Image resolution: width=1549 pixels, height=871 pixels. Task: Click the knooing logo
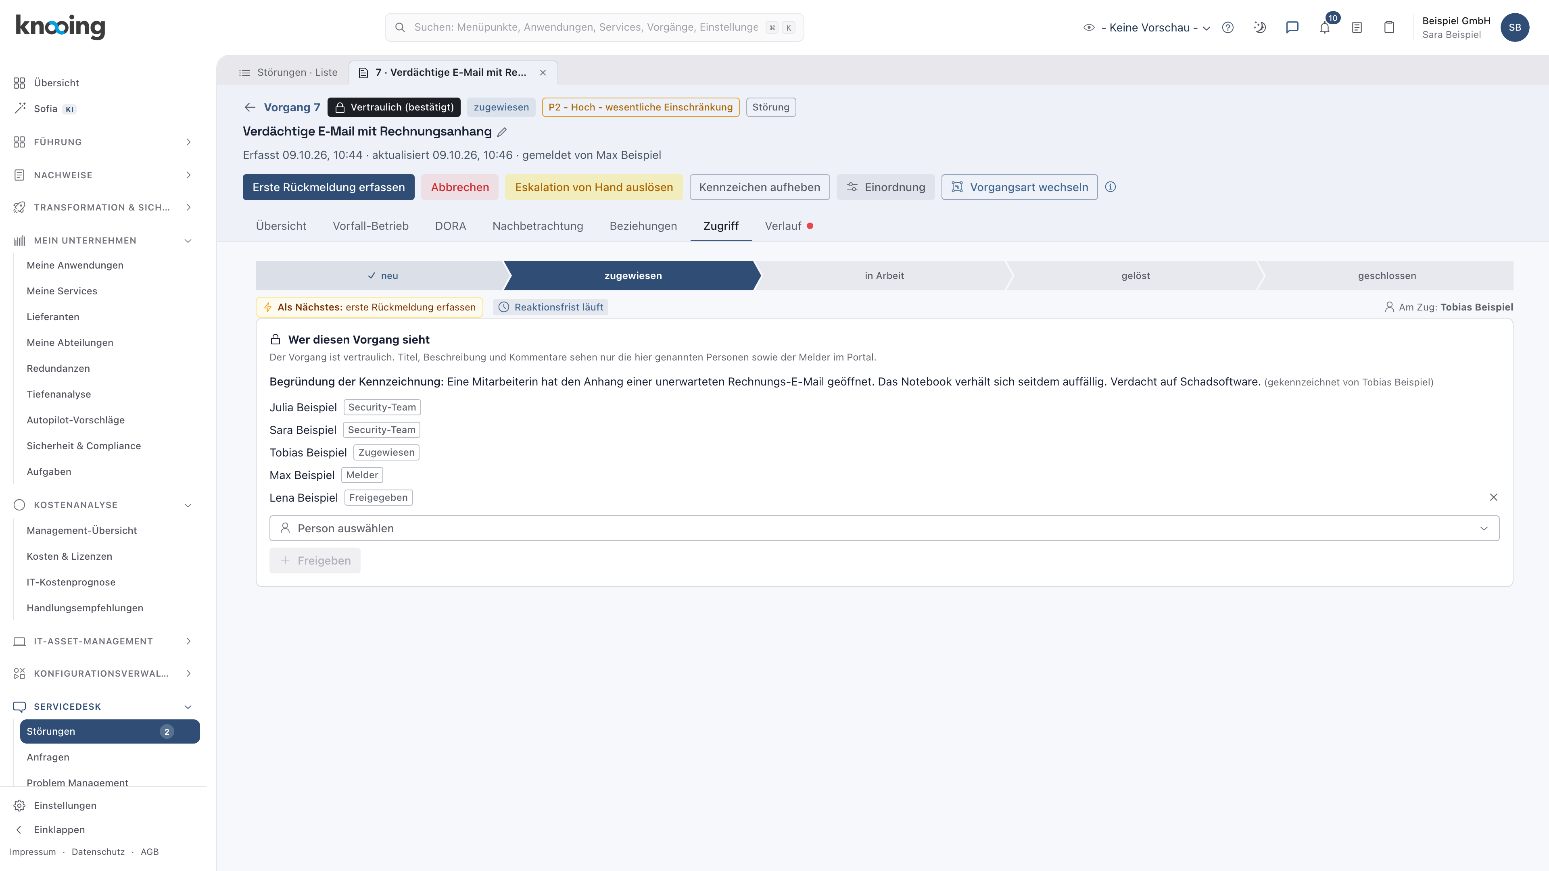(x=60, y=27)
